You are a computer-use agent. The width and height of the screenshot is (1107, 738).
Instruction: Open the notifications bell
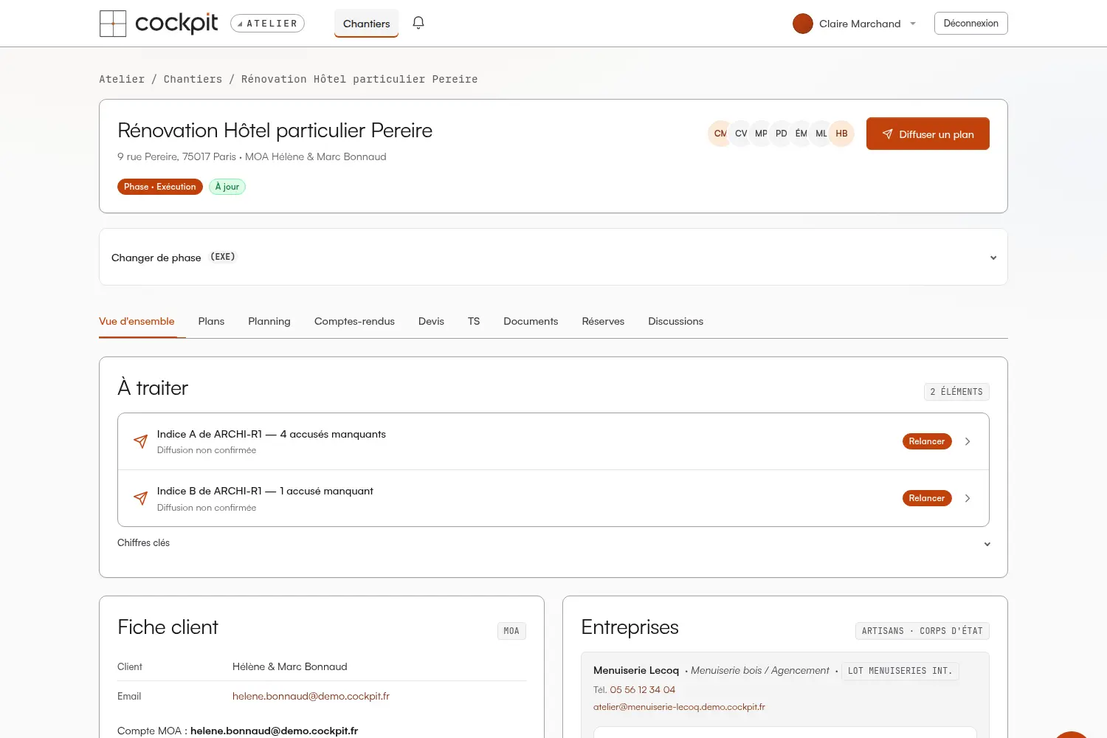(418, 23)
